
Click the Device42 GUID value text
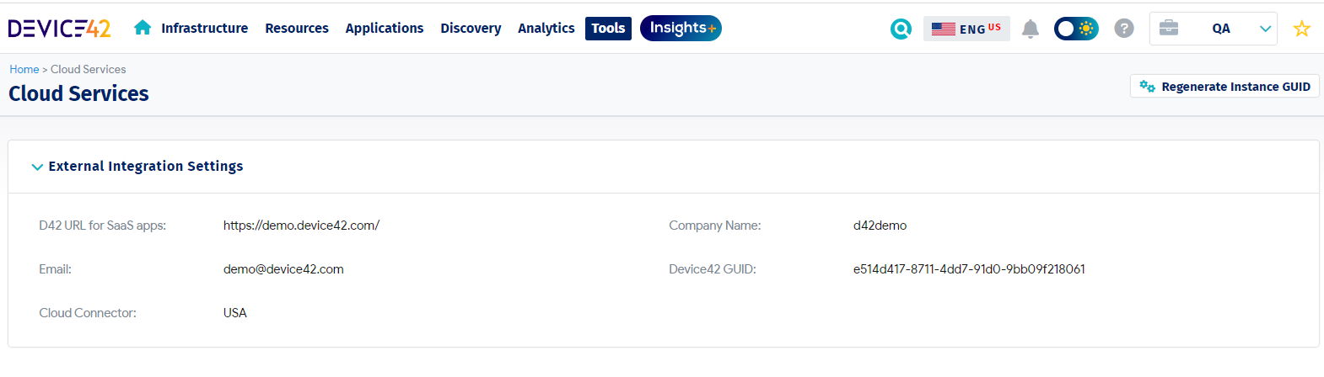click(x=969, y=269)
